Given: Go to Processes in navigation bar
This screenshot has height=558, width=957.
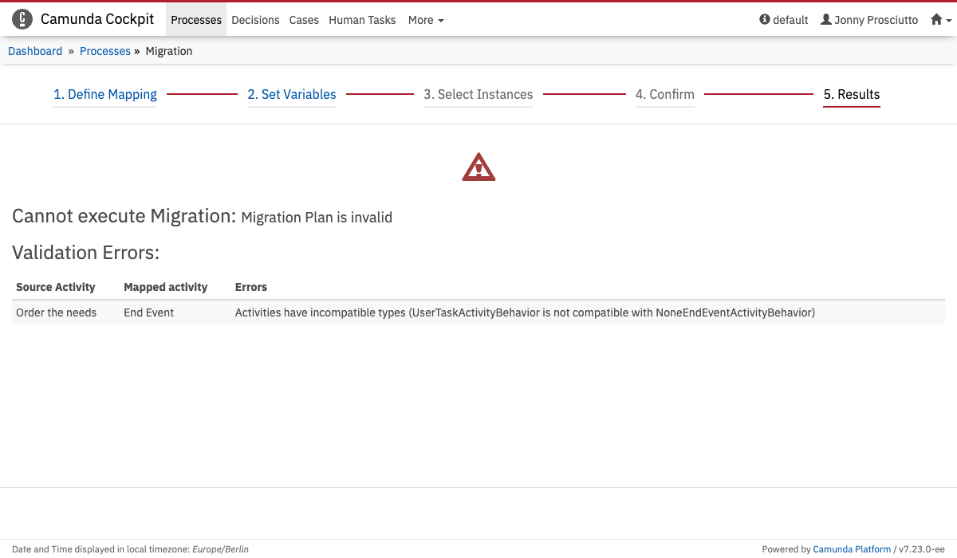Looking at the screenshot, I should point(196,20).
